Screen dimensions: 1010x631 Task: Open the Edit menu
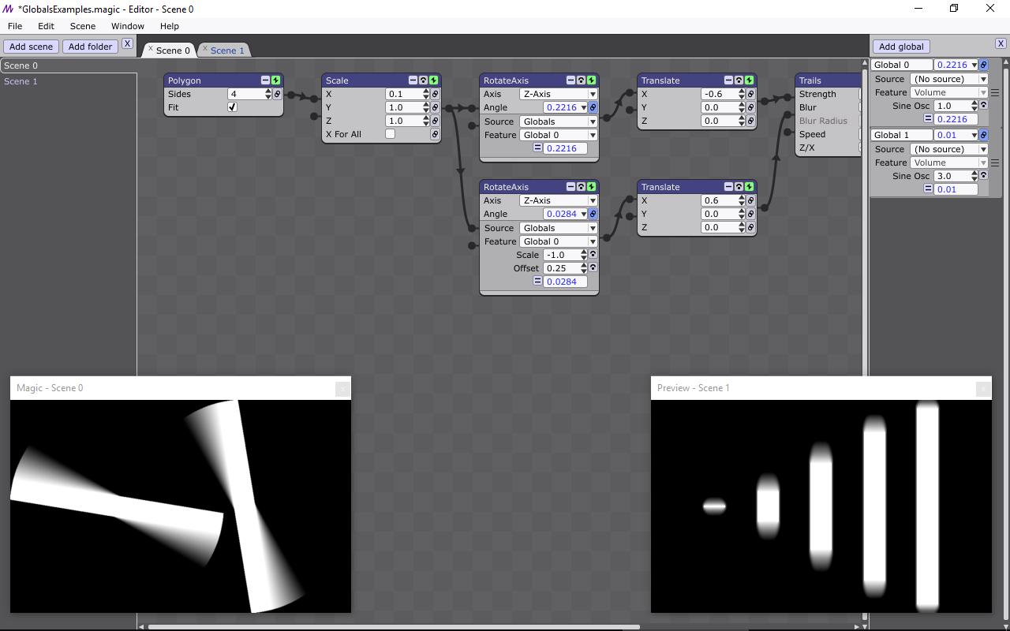click(x=46, y=26)
